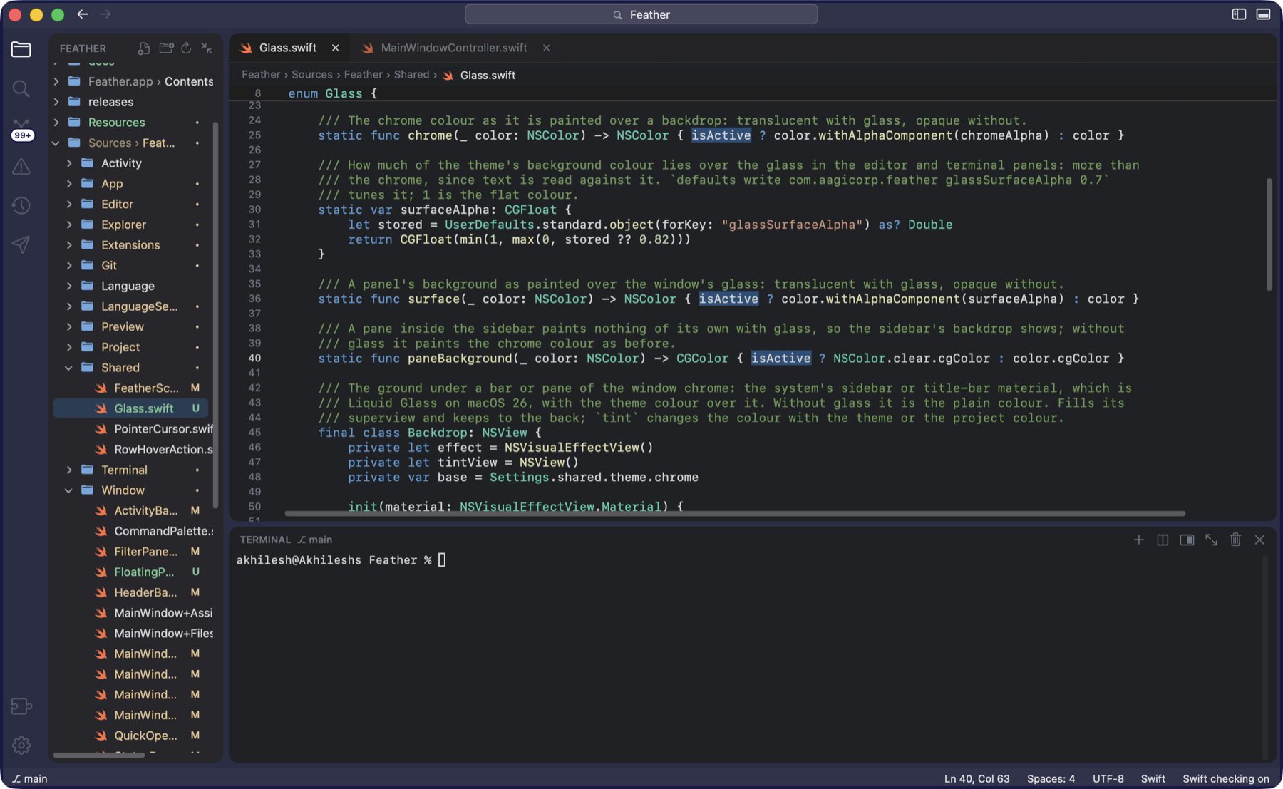Click the main branch in status bar
The width and height of the screenshot is (1283, 789).
coord(30,778)
